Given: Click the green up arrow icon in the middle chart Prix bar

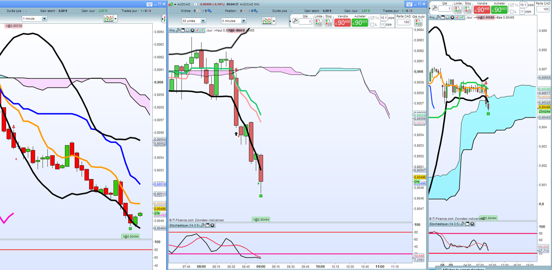Looking at the screenshot, I should point(202,31).
